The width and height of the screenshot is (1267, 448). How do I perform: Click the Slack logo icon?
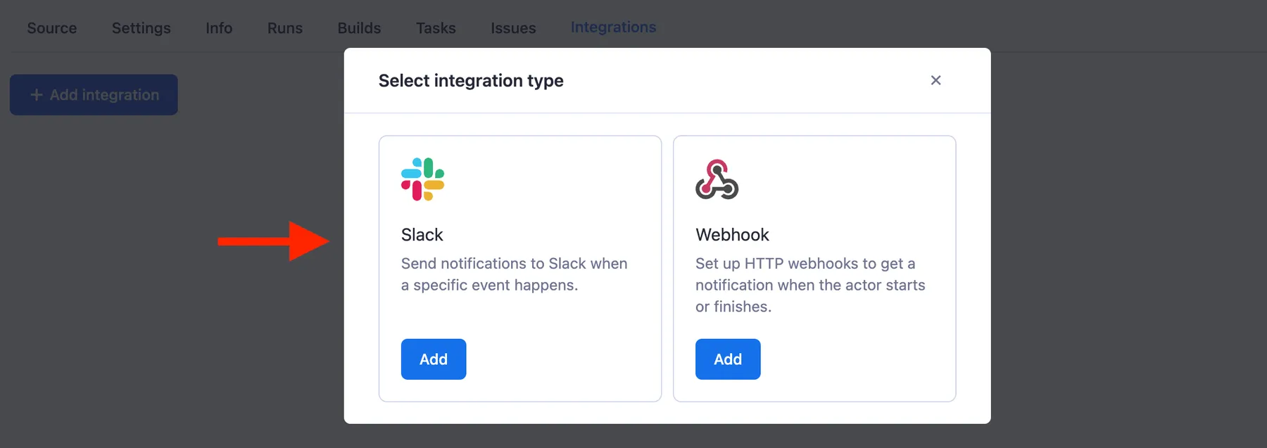[x=422, y=179]
